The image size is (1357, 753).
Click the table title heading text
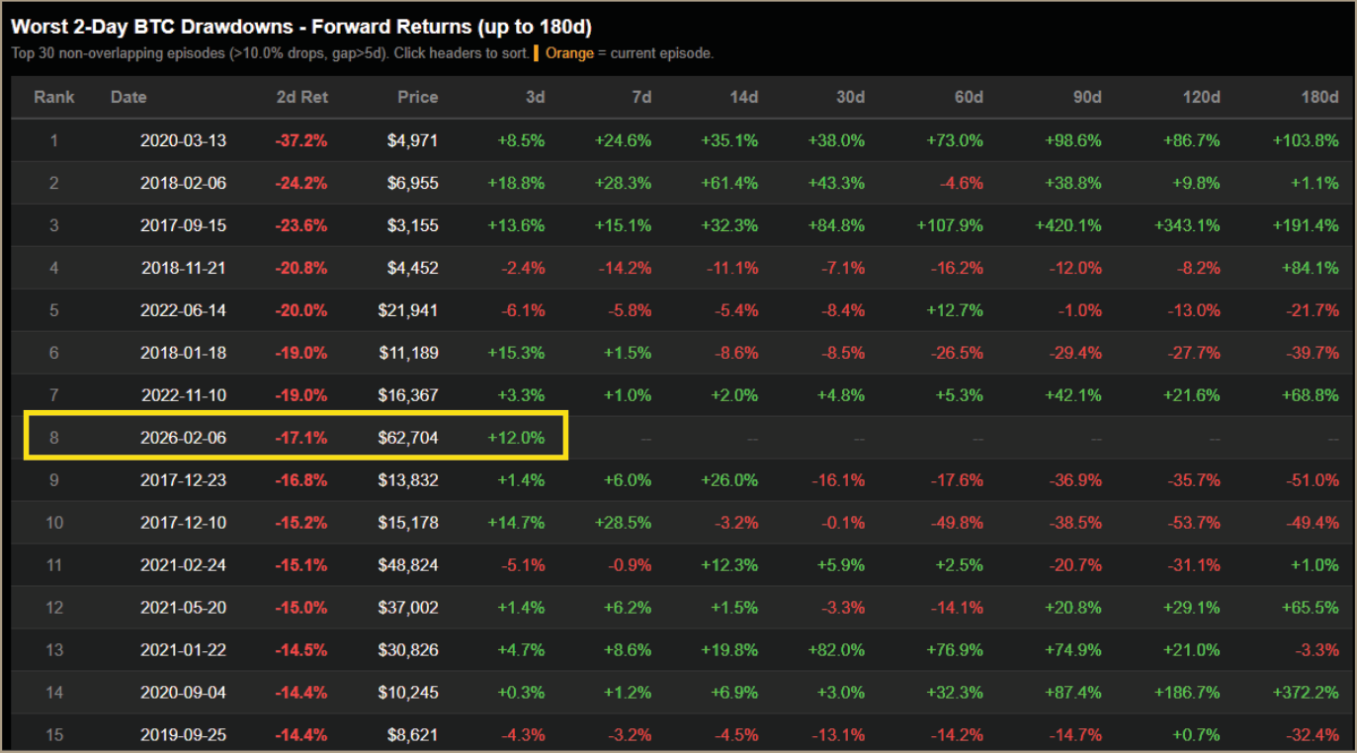point(301,27)
